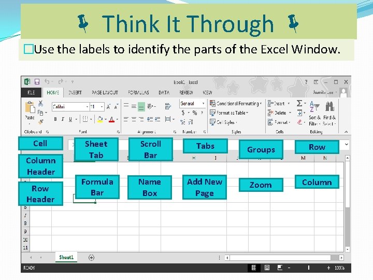Open the Cell Styles menu
The height and width of the screenshot is (280, 373).
223,122
